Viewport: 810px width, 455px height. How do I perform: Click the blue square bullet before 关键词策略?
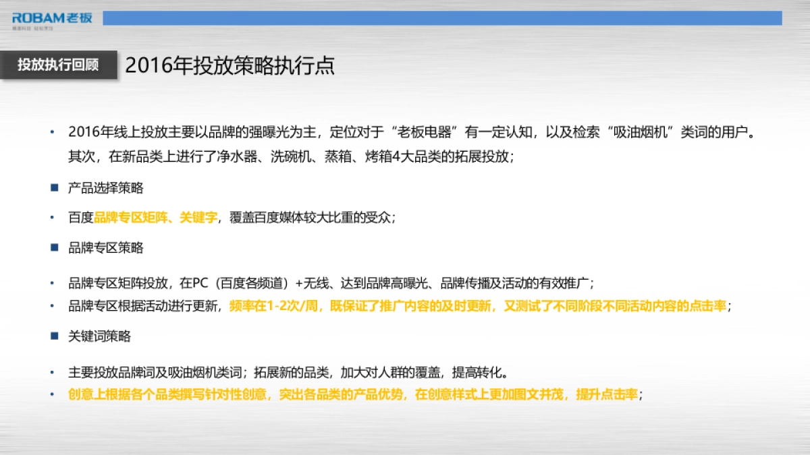(55, 335)
